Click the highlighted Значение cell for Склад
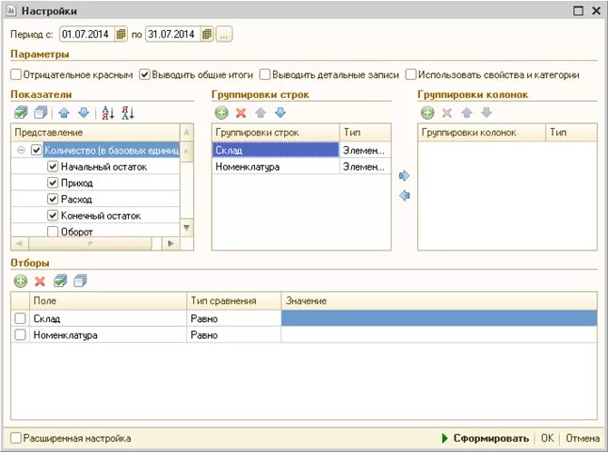The image size is (608, 452). coord(439,318)
